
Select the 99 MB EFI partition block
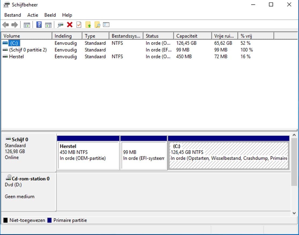click(x=144, y=155)
